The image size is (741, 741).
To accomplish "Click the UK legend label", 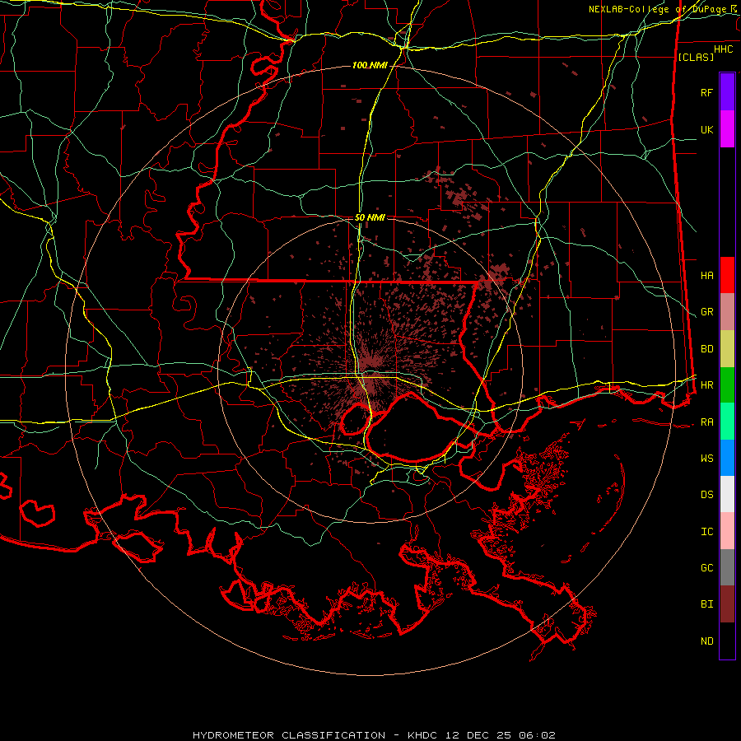I will point(706,129).
